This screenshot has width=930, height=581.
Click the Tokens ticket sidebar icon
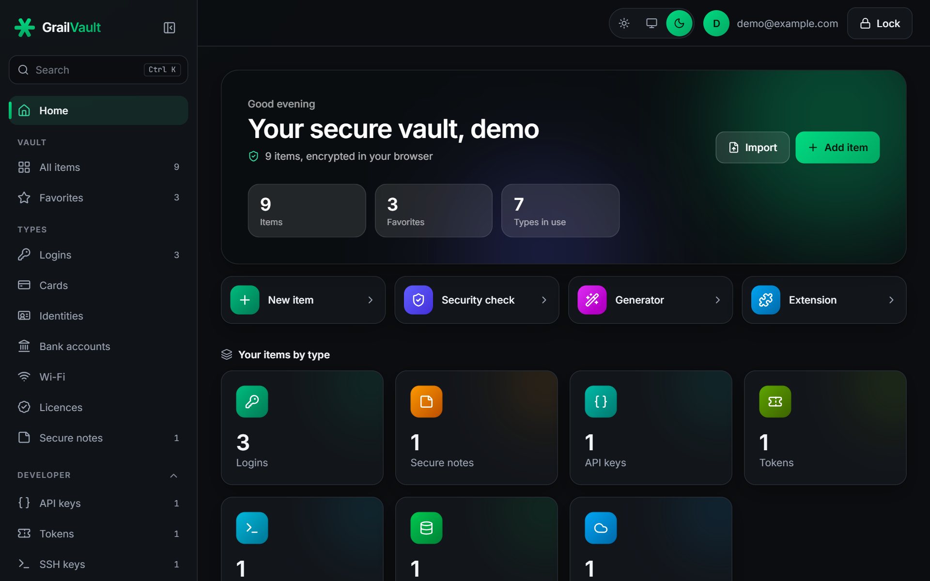[x=24, y=534]
